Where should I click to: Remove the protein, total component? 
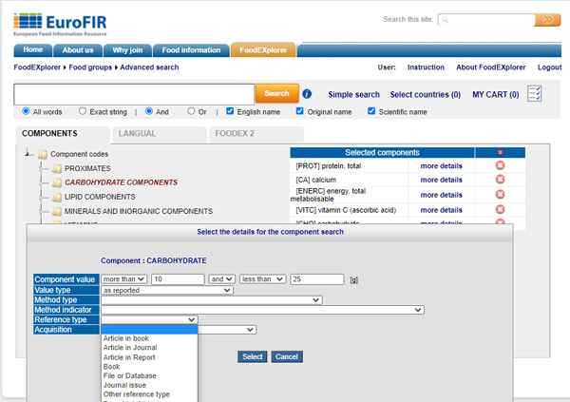500,165
